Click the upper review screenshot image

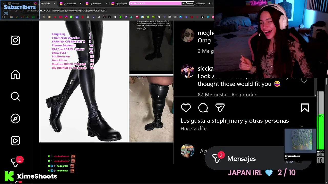(x=151, y=47)
